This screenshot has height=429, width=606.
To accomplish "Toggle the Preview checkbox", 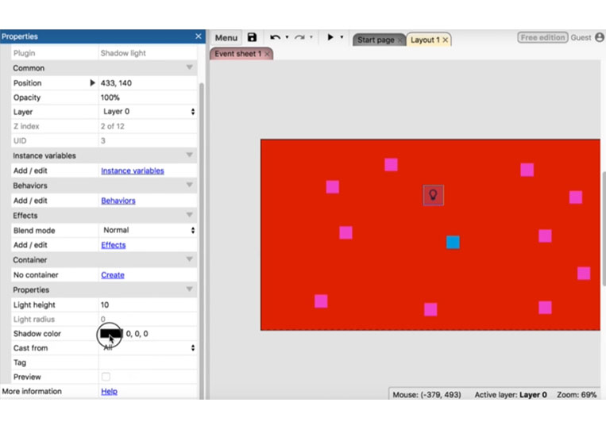I will click(106, 377).
